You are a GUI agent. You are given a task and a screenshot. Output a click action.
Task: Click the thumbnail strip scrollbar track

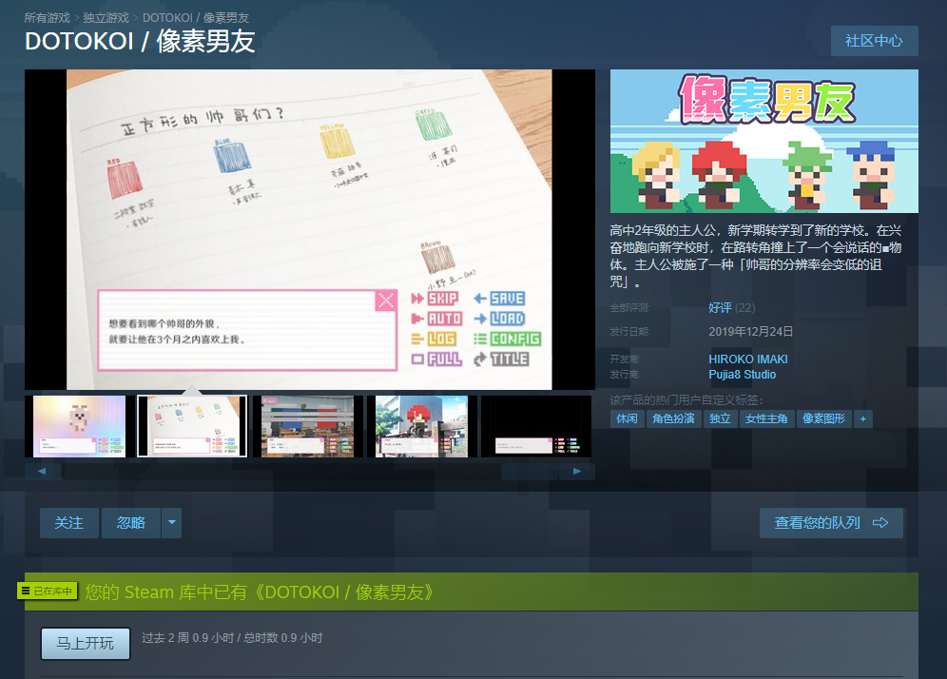309,471
